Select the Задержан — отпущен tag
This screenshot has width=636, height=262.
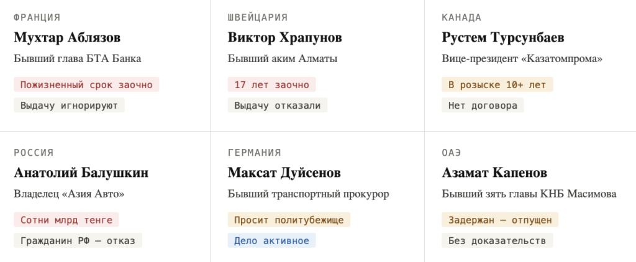tap(500, 220)
